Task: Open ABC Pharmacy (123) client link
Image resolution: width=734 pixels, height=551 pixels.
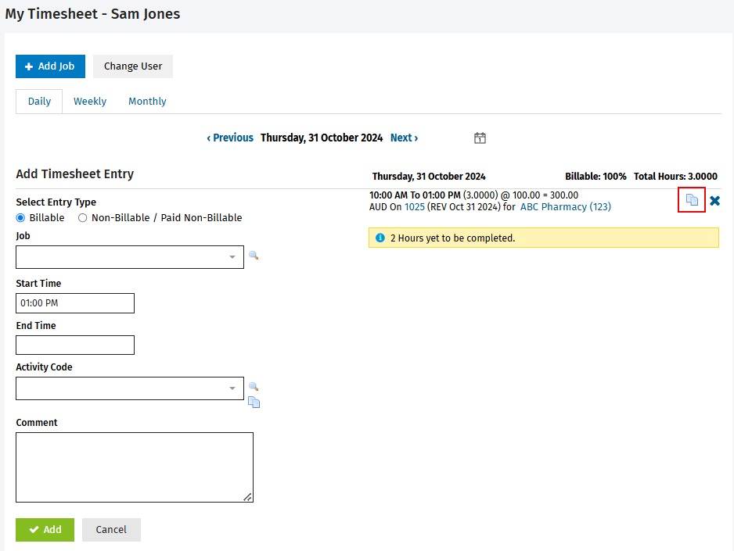Action: pos(566,207)
